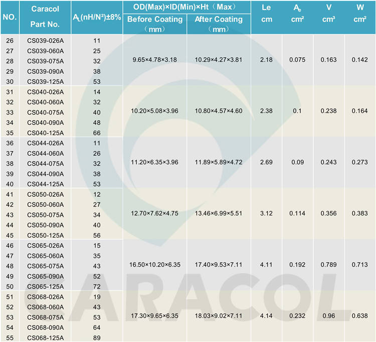376x342 pixels.
Task: Select Ae value 0.114
Action: click(x=297, y=213)
